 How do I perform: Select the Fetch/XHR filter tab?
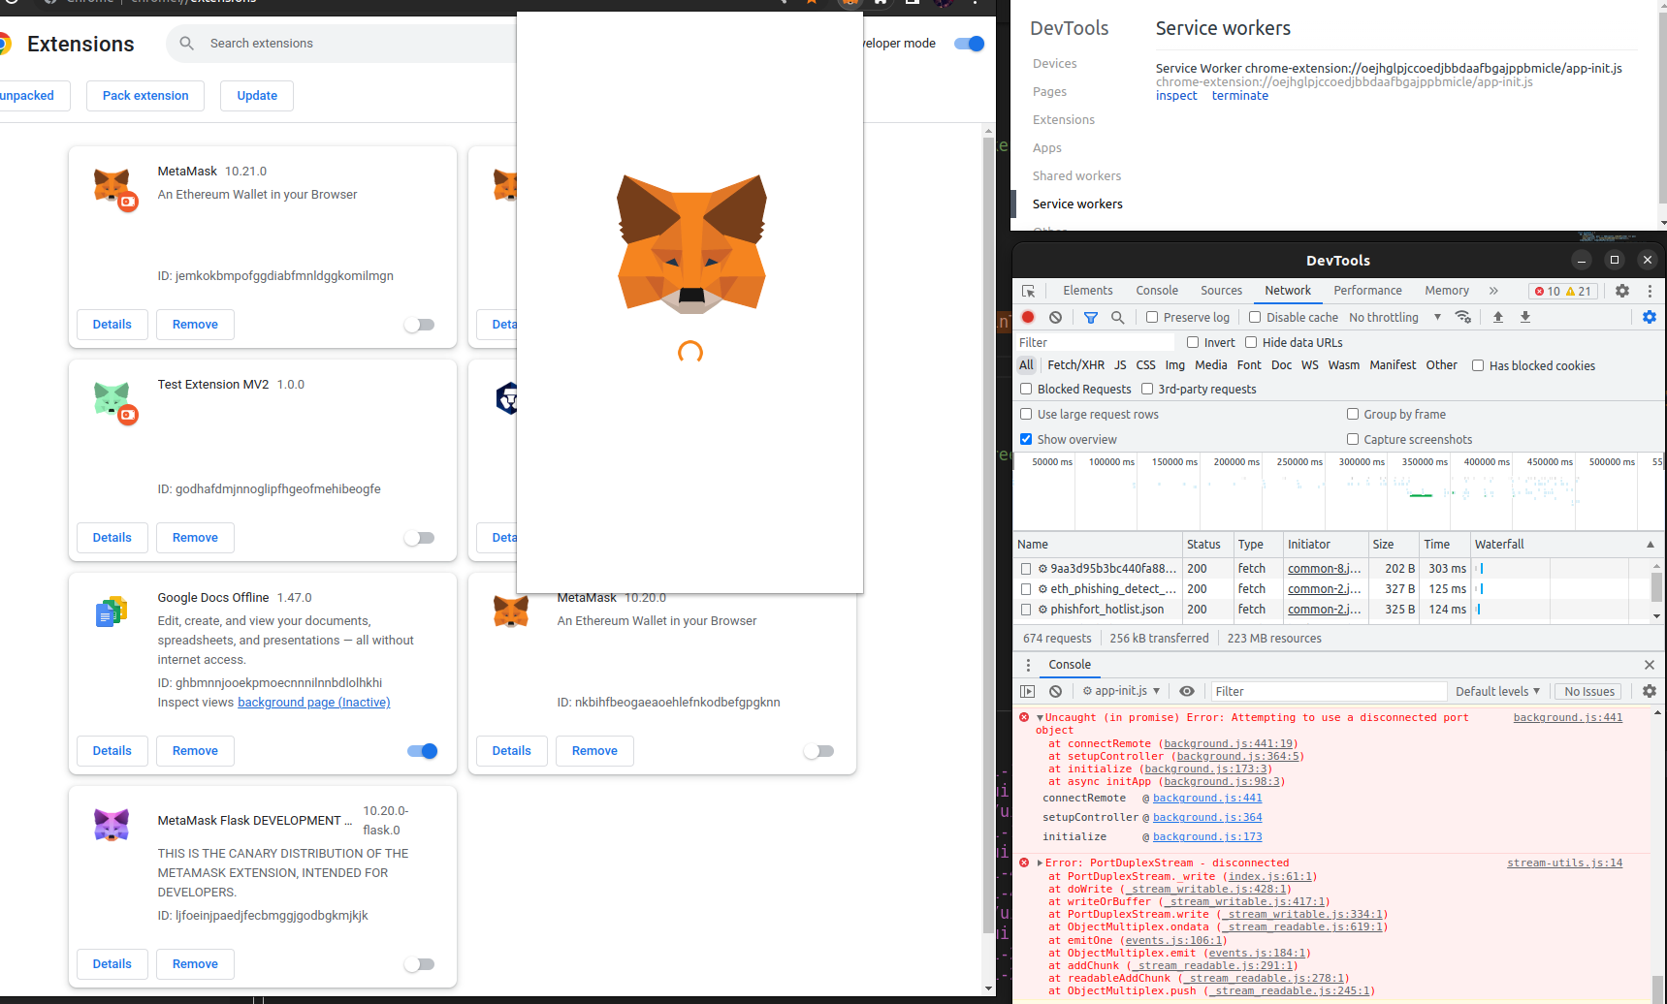click(1075, 364)
